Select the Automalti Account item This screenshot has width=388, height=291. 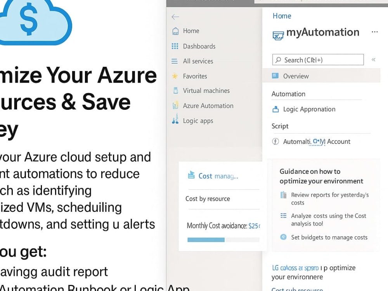tap(317, 142)
